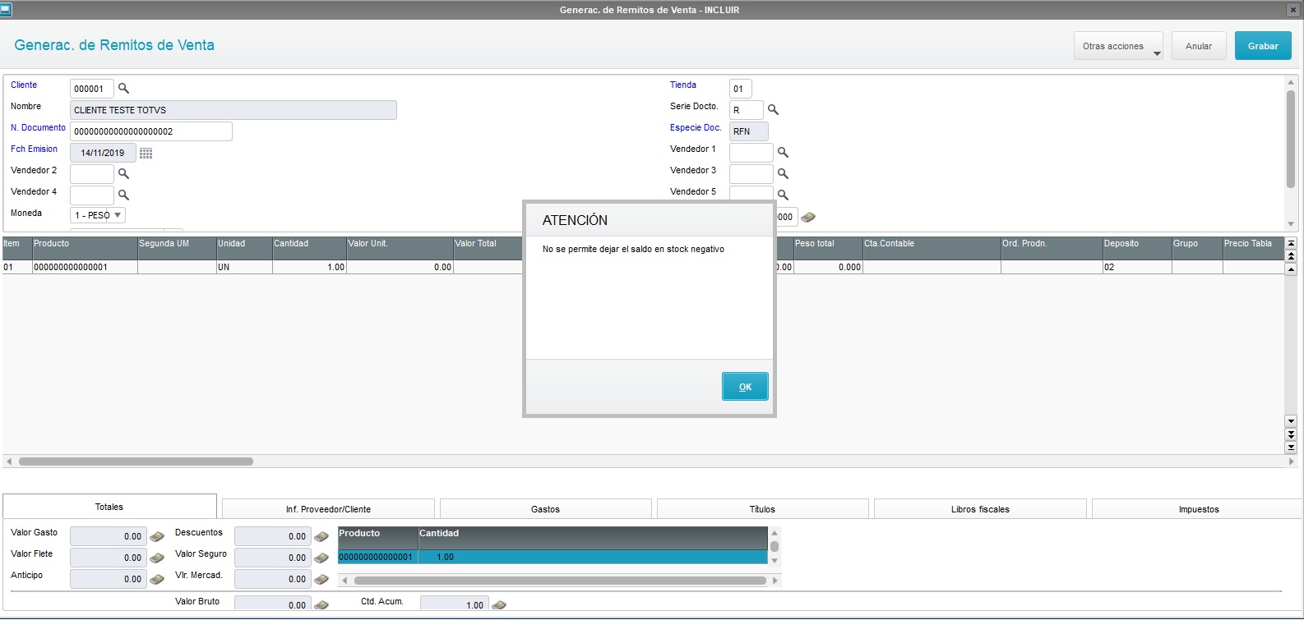
Task: Expand the Otras acciones dropdown
Action: point(1118,46)
